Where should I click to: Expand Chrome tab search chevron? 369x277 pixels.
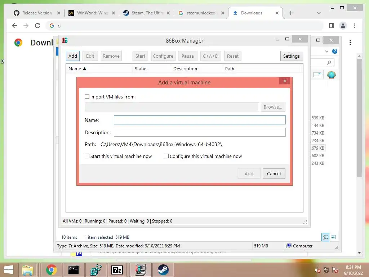pos(319,13)
